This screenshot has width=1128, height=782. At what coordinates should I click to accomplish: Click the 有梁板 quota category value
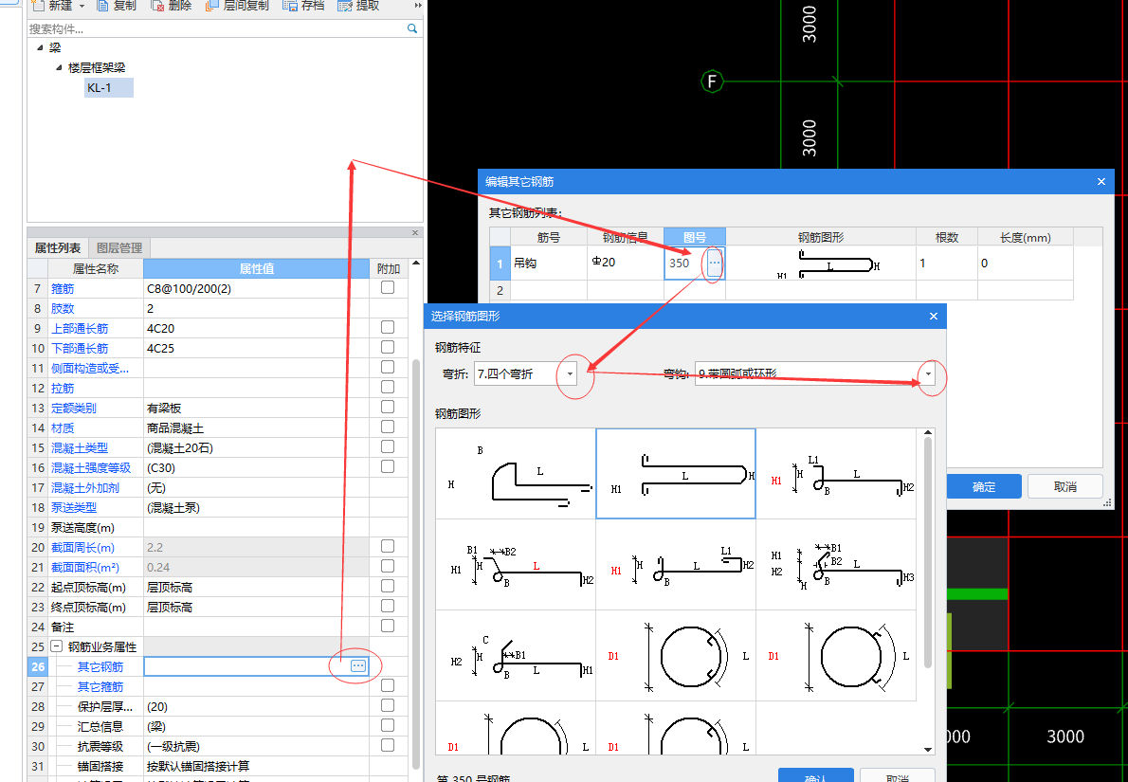point(256,408)
